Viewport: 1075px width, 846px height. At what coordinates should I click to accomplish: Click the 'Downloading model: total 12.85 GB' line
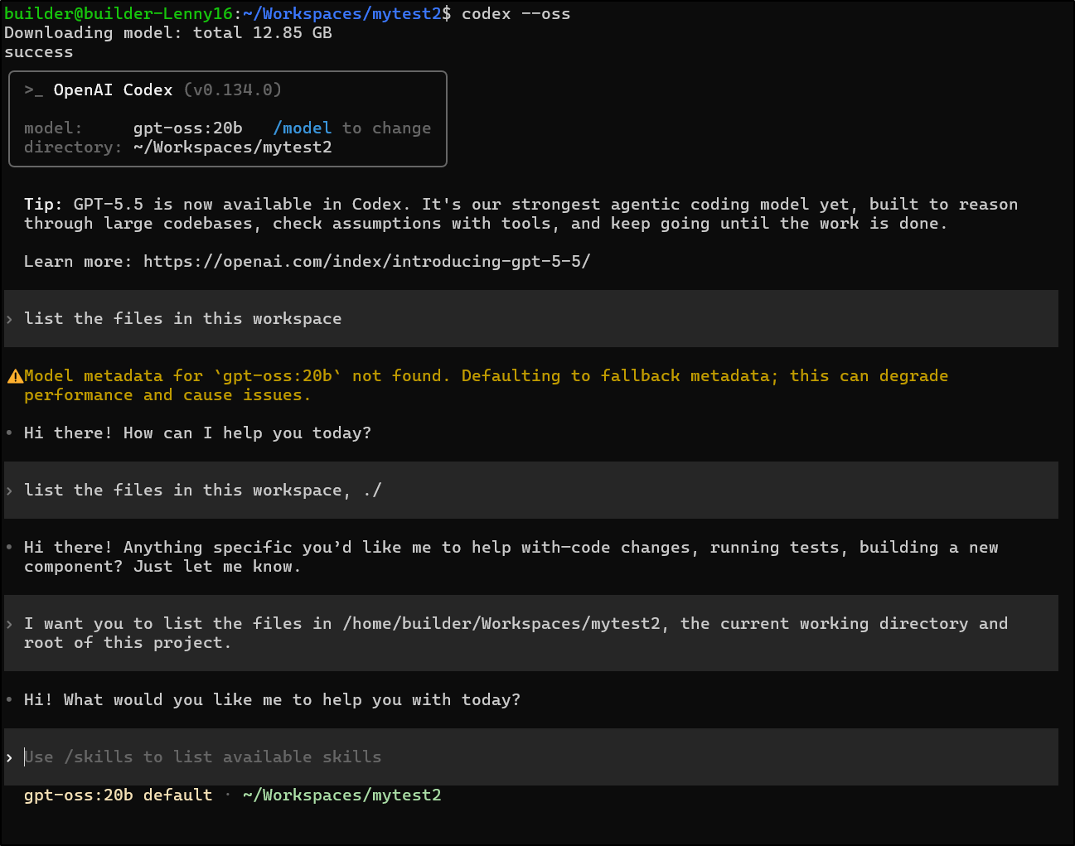pos(168,32)
